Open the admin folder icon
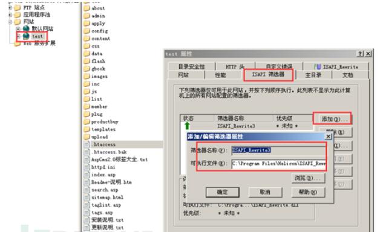The image size is (380, 232). 87,16
